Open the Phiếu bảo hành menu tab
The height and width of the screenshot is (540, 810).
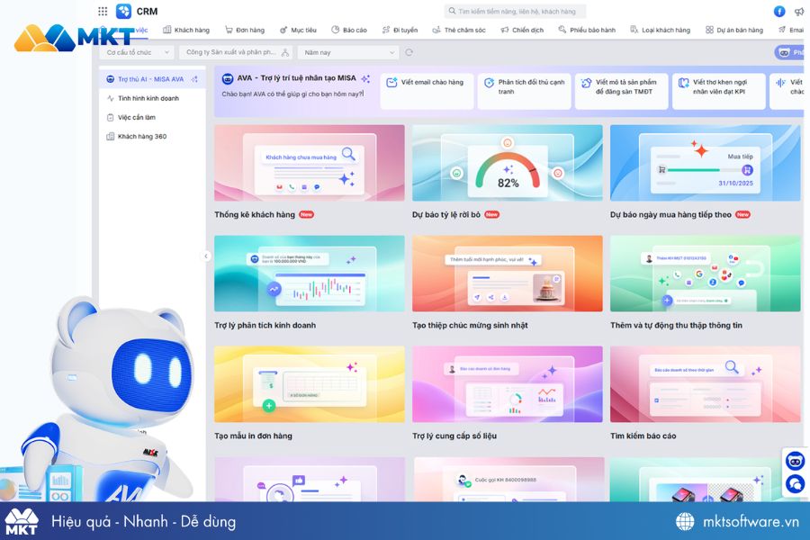point(587,30)
